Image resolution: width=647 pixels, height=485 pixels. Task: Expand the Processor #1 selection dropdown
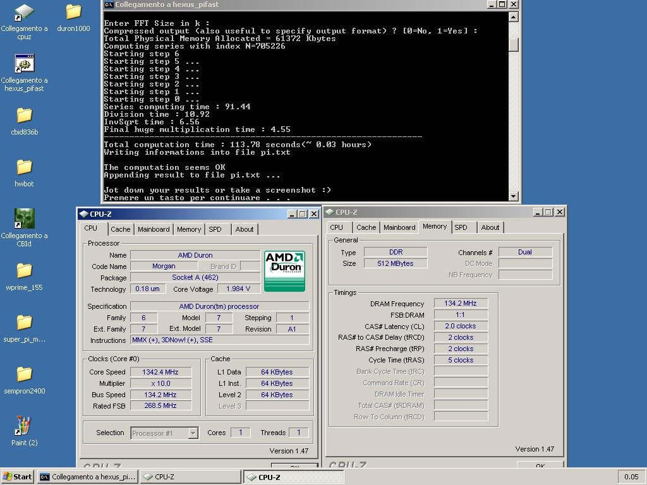point(193,433)
